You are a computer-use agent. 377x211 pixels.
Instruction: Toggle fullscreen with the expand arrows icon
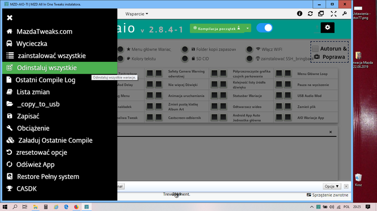click(x=334, y=13)
